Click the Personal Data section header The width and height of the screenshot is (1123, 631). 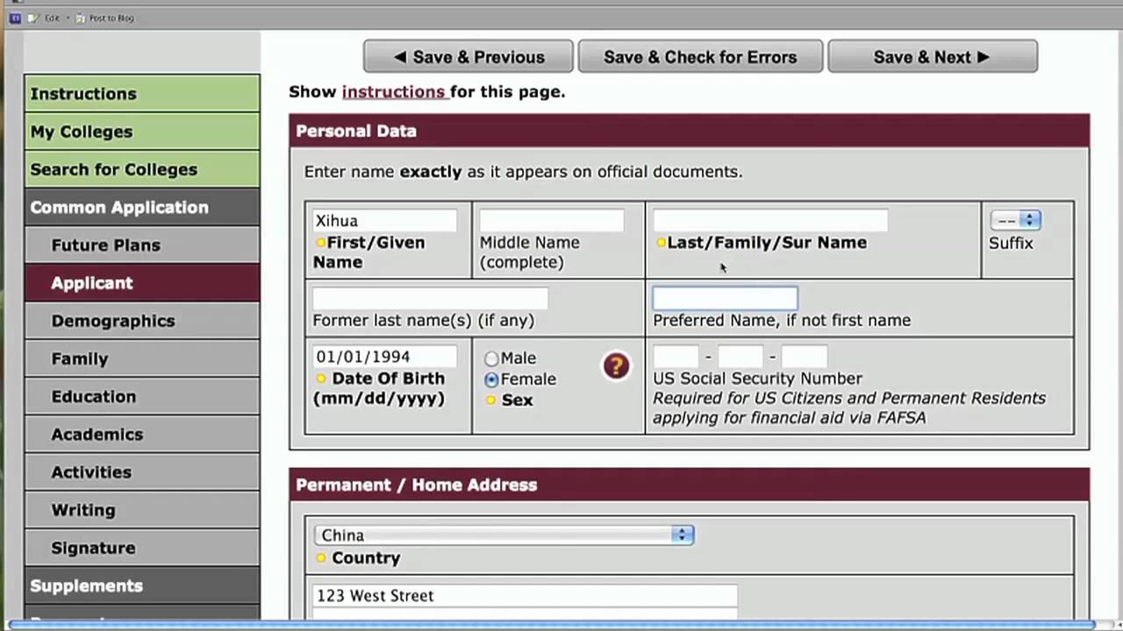point(690,131)
